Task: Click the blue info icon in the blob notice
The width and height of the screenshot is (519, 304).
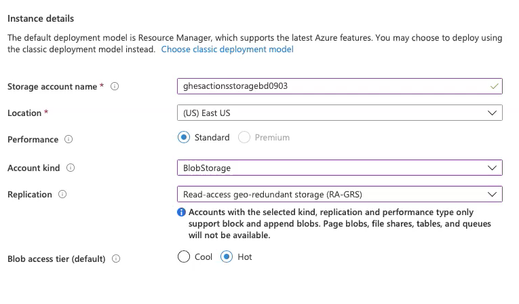Action: (181, 212)
